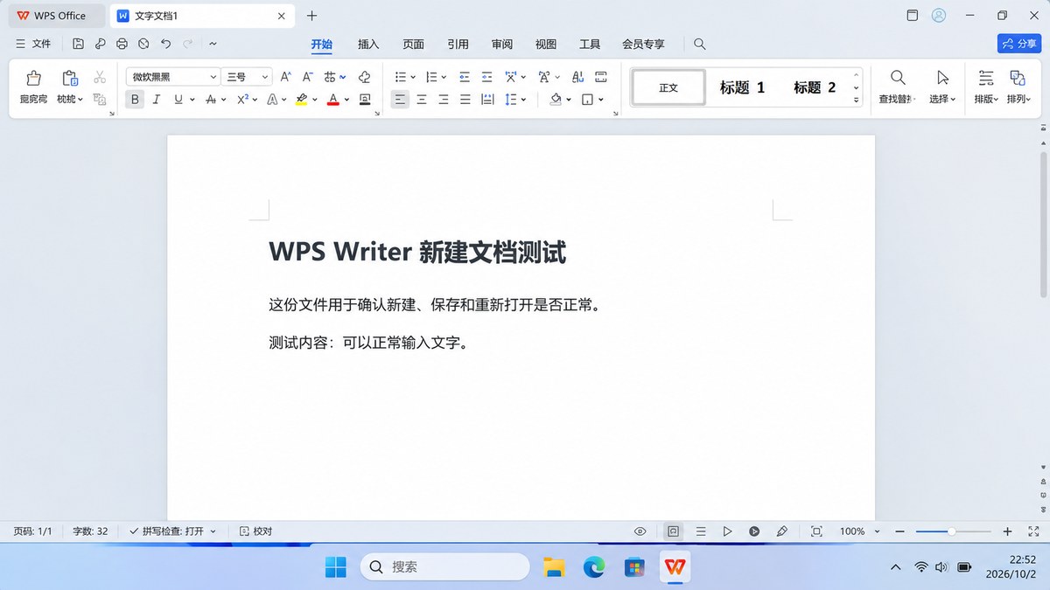The width and height of the screenshot is (1050, 590).
Task: Click the increase indent icon
Action: tap(486, 77)
